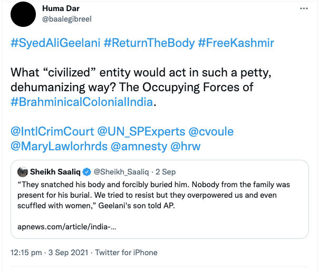
Task: Visit the @hrw profile mention
Action: click(186, 146)
